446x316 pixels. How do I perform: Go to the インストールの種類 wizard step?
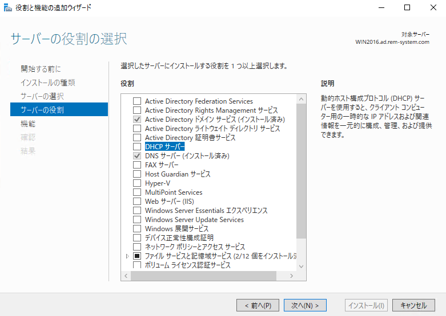point(48,83)
